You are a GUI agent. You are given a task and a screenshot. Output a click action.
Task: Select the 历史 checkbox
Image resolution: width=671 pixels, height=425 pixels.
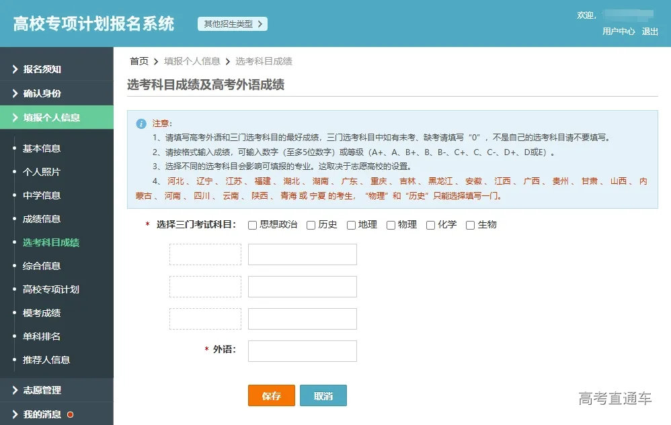tap(311, 225)
